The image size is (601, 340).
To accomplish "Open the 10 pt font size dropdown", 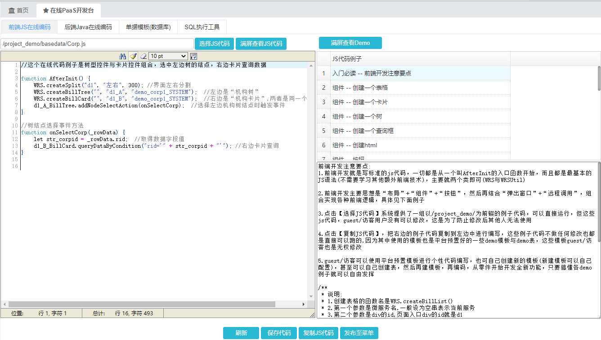I will 168,56.
